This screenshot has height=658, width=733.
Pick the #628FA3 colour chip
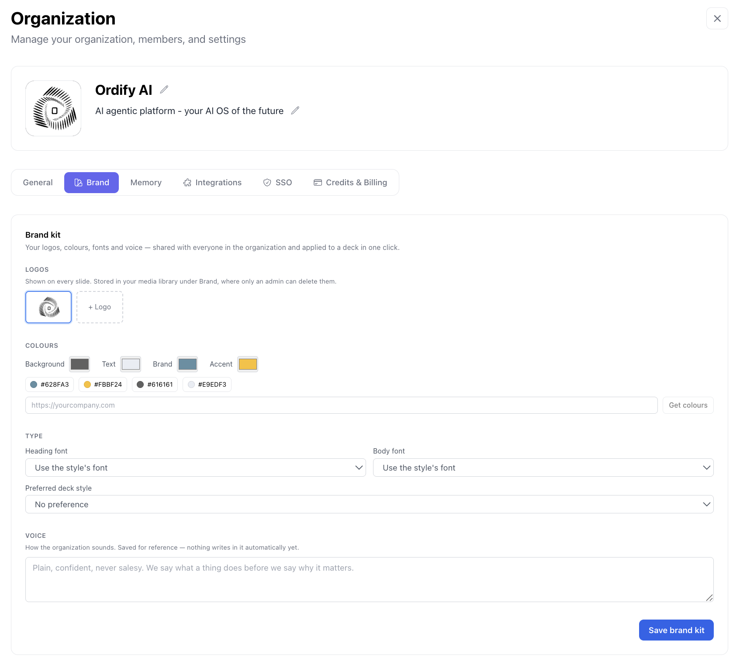coord(50,384)
